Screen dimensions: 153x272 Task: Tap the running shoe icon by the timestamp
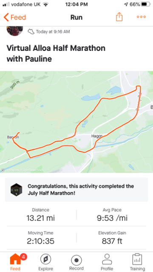[31, 31]
